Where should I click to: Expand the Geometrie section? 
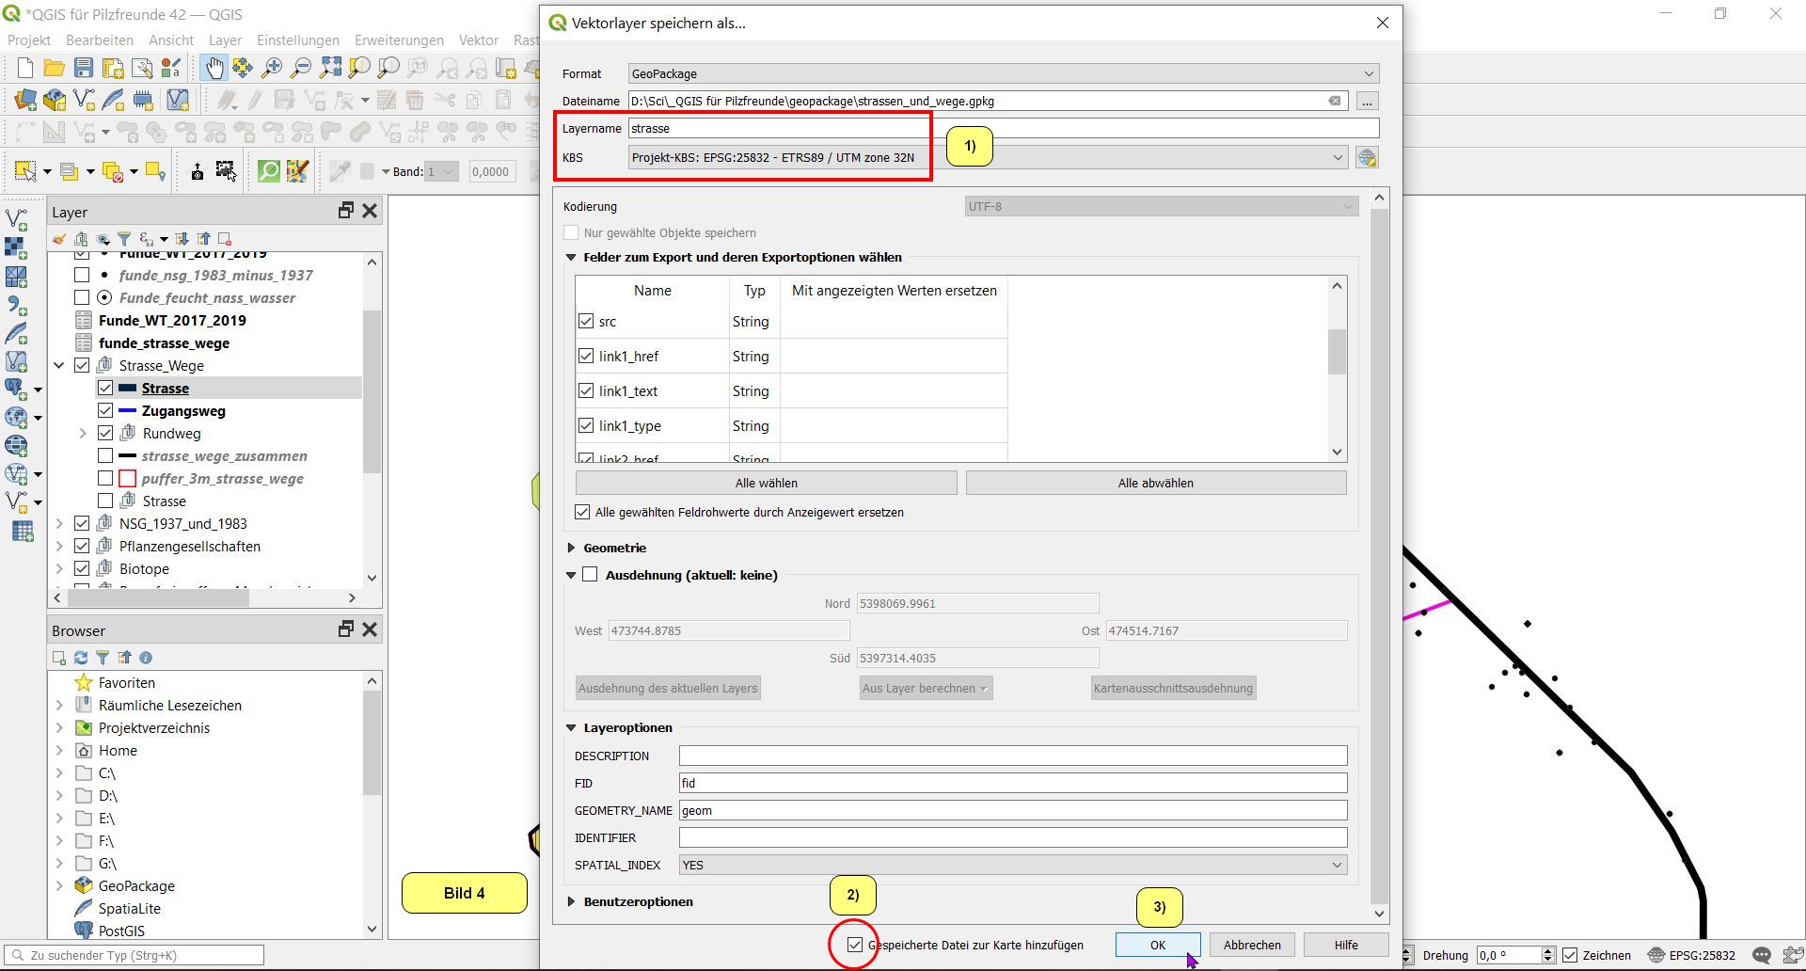(x=571, y=548)
